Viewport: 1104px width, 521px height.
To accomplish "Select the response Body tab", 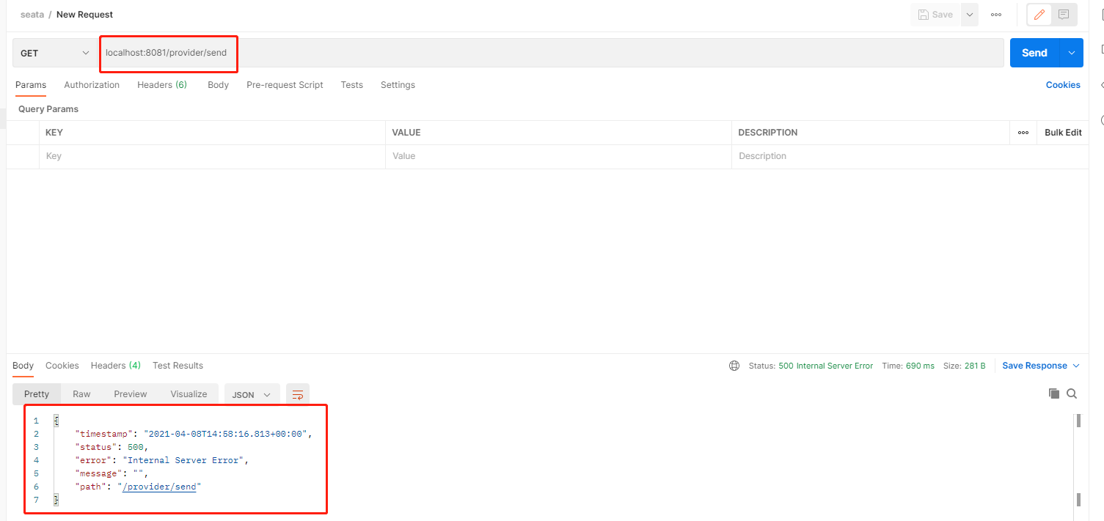I will 23,366.
